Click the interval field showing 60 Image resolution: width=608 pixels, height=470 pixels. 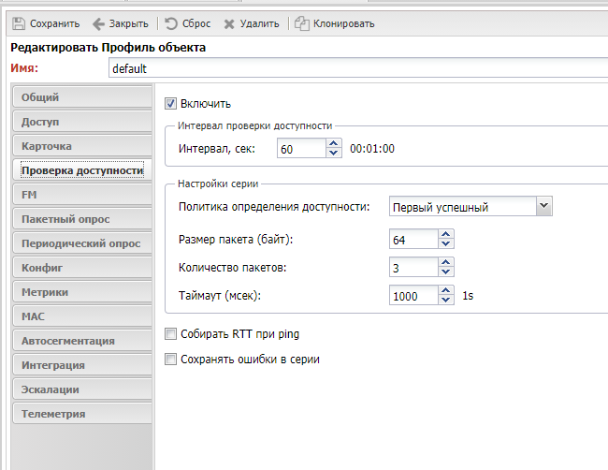pyautogui.click(x=302, y=149)
